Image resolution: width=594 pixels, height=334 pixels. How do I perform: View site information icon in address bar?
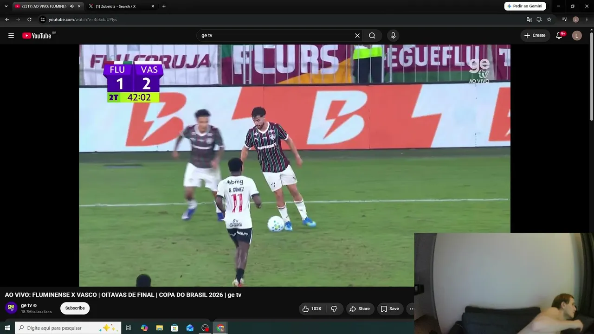43,19
